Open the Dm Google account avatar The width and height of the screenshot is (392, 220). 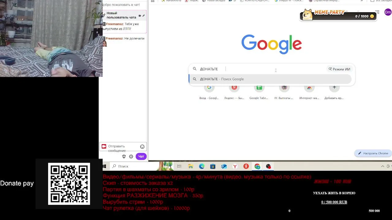[x=388, y=12]
